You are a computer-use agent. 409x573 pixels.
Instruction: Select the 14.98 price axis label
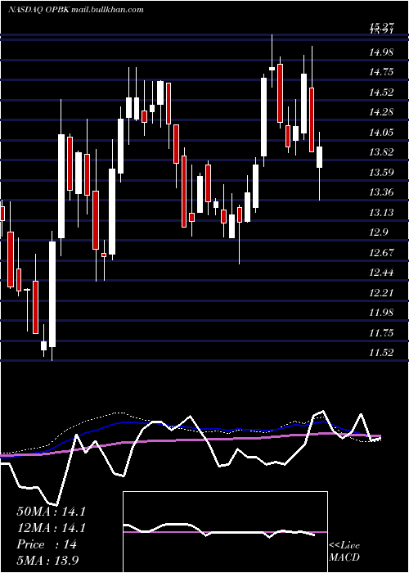[381, 52]
